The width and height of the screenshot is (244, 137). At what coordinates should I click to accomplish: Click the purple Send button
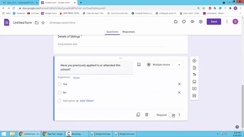pyautogui.click(x=214, y=22)
